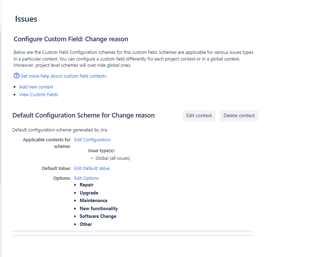Select the Other option entry
This screenshot has width=317, height=257.
(86, 224)
